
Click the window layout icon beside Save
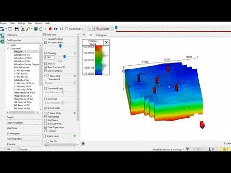pos(10,29)
